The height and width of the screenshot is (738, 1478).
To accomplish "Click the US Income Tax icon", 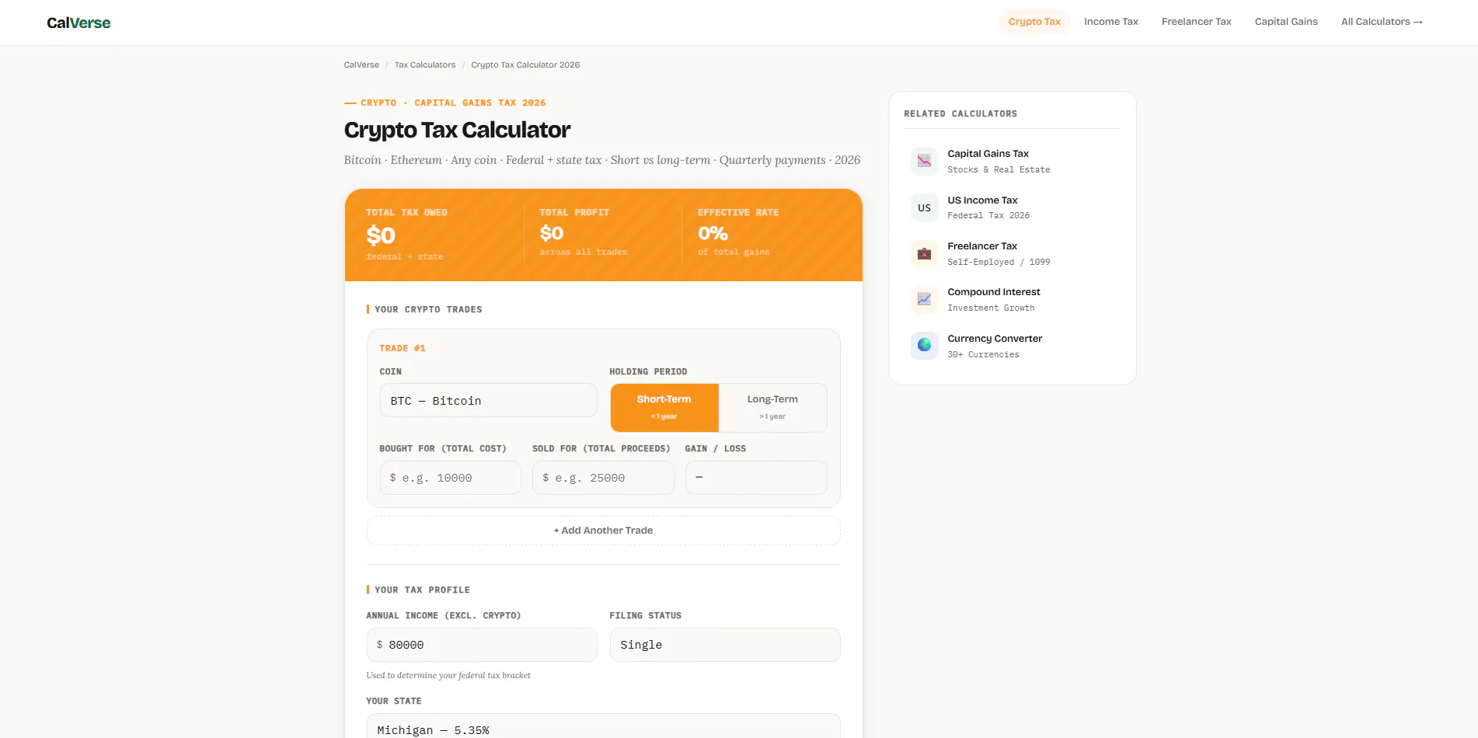I will point(924,207).
